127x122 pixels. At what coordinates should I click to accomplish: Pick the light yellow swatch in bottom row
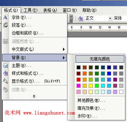(91, 92)
